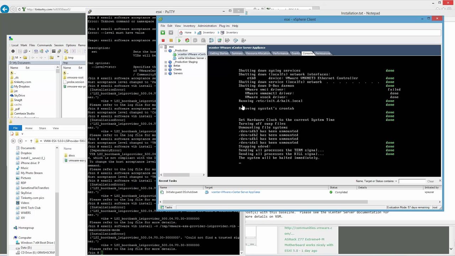The height and width of the screenshot is (256, 455).
Task: Open the vSphere Administration menu
Action: (207, 26)
